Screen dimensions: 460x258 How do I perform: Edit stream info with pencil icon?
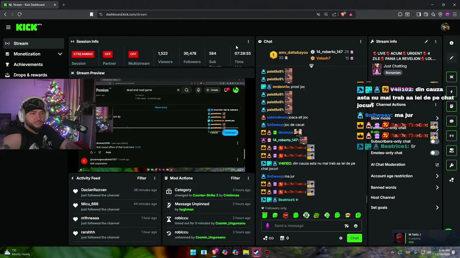pyautogui.click(x=426, y=42)
